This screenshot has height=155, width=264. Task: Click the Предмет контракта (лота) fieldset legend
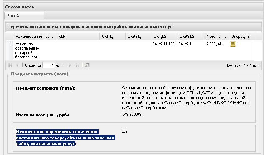[40, 74]
